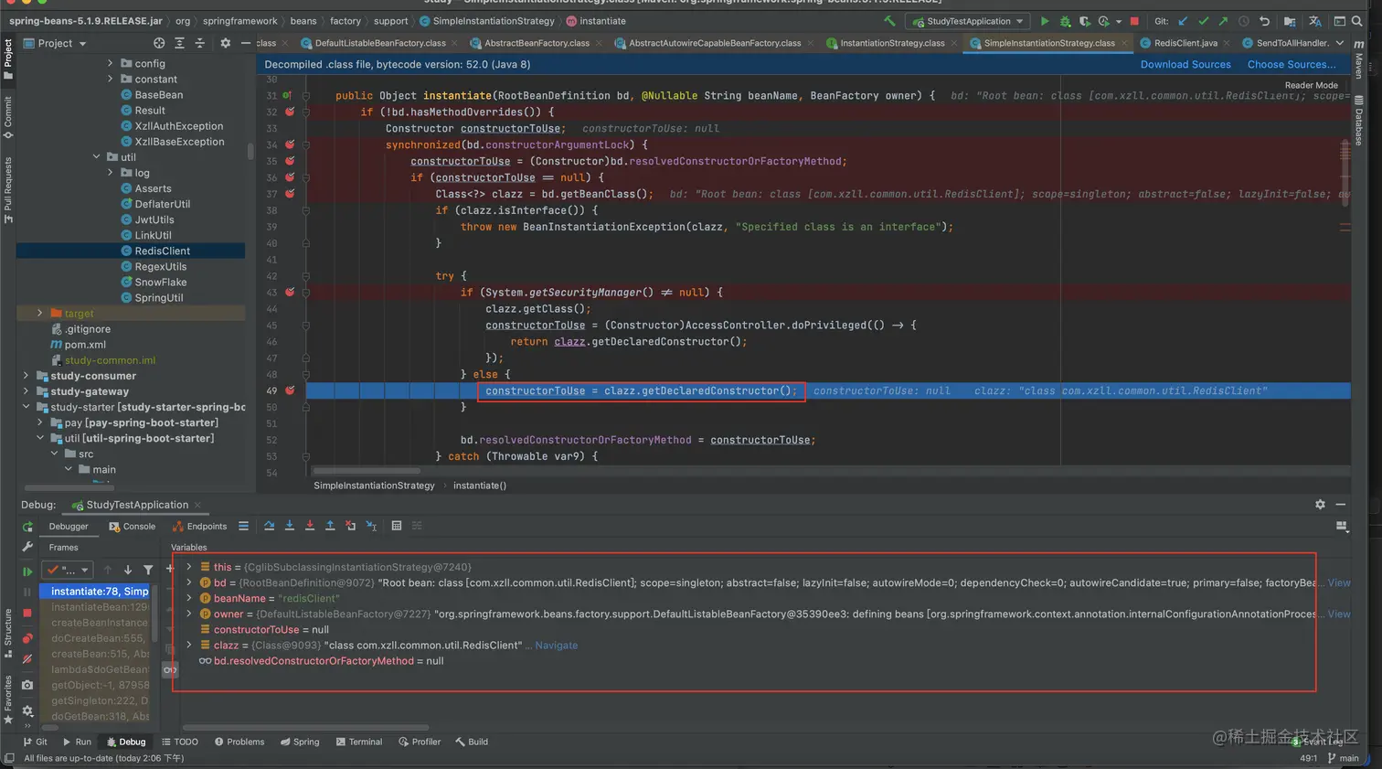
Task: Open Project panel settings gear
Action: point(226,43)
